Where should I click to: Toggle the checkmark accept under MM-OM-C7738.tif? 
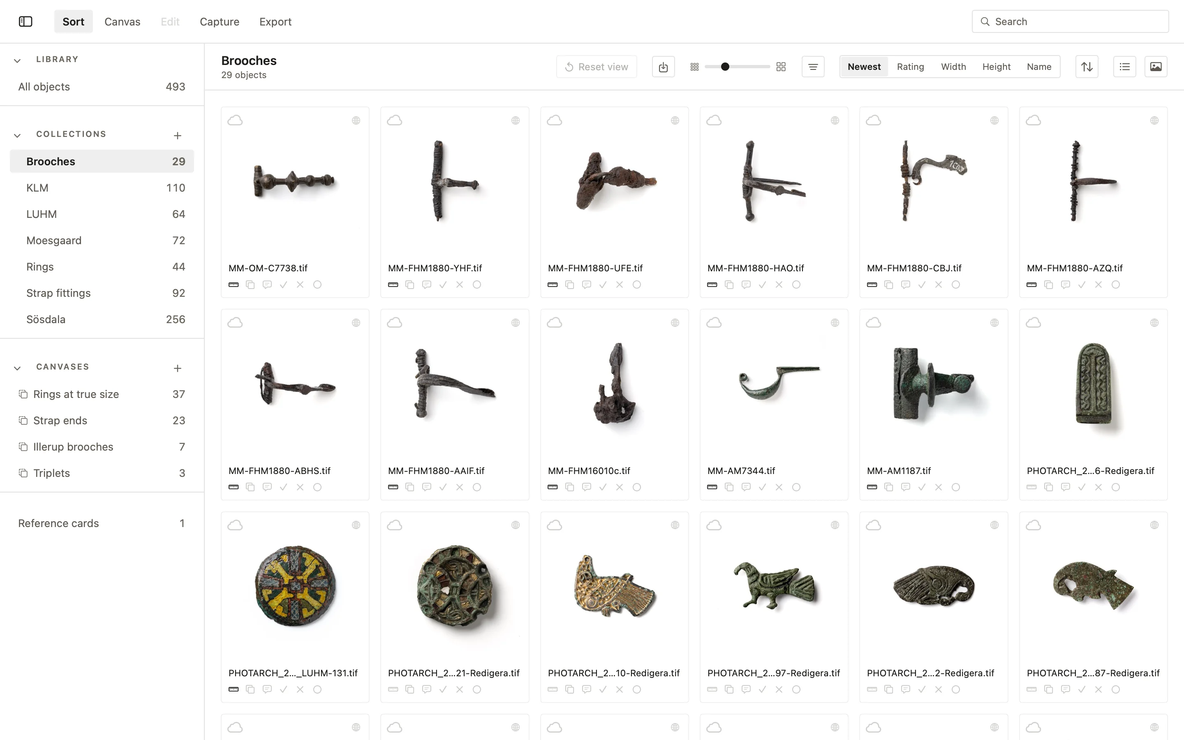(x=283, y=285)
